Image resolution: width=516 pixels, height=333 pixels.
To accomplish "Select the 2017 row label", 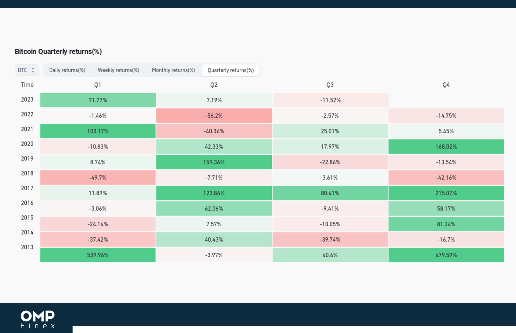I will point(27,188).
